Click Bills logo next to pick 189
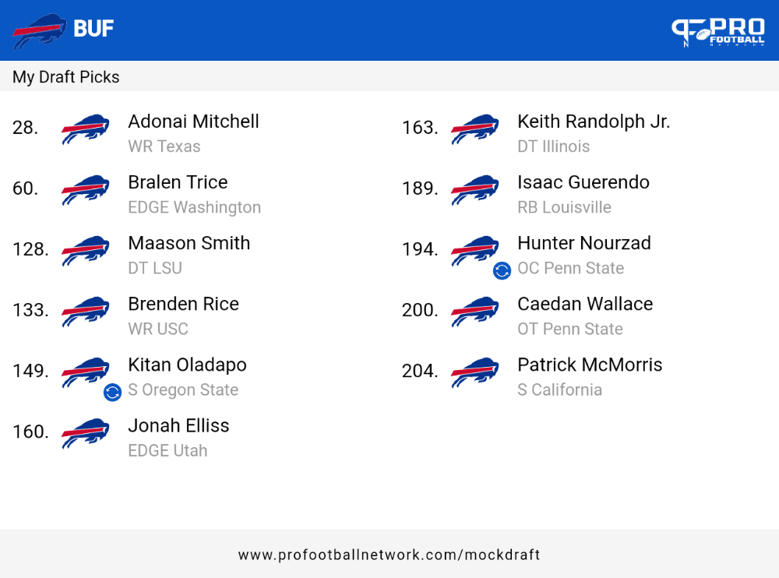This screenshot has height=578, width=779. click(475, 189)
